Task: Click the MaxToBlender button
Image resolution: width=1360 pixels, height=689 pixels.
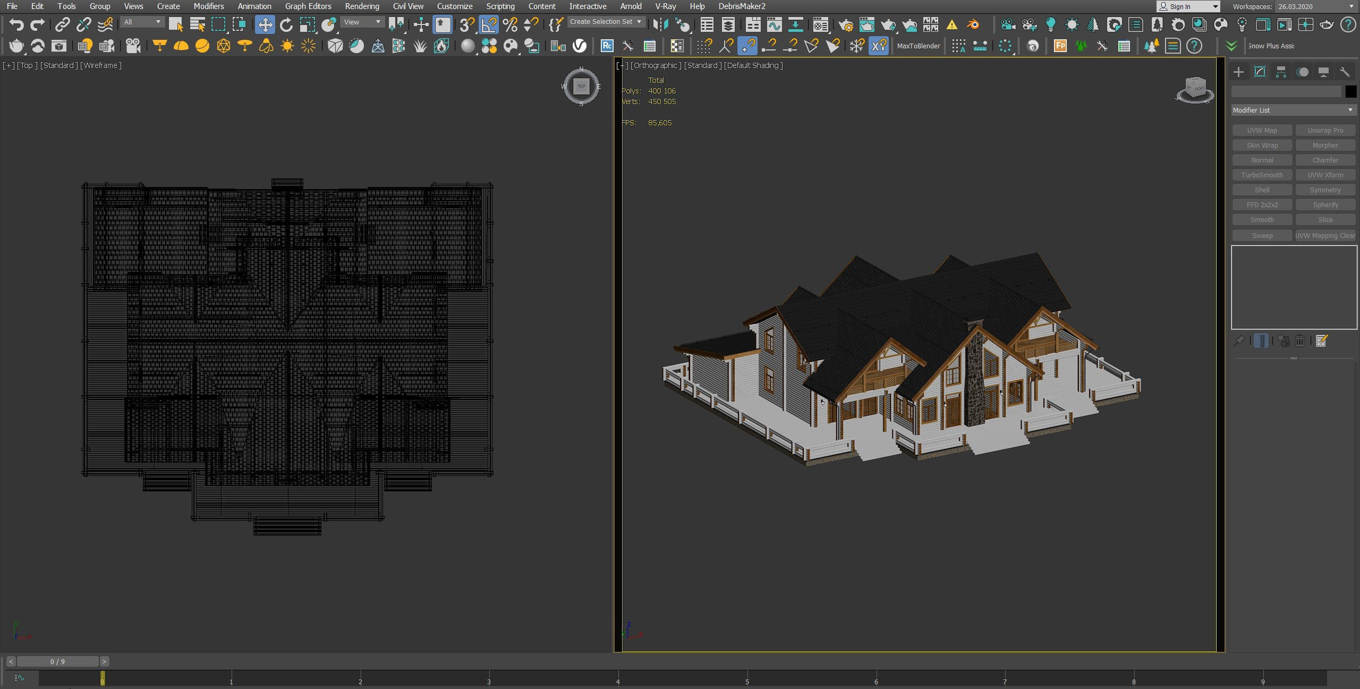Action: point(918,46)
